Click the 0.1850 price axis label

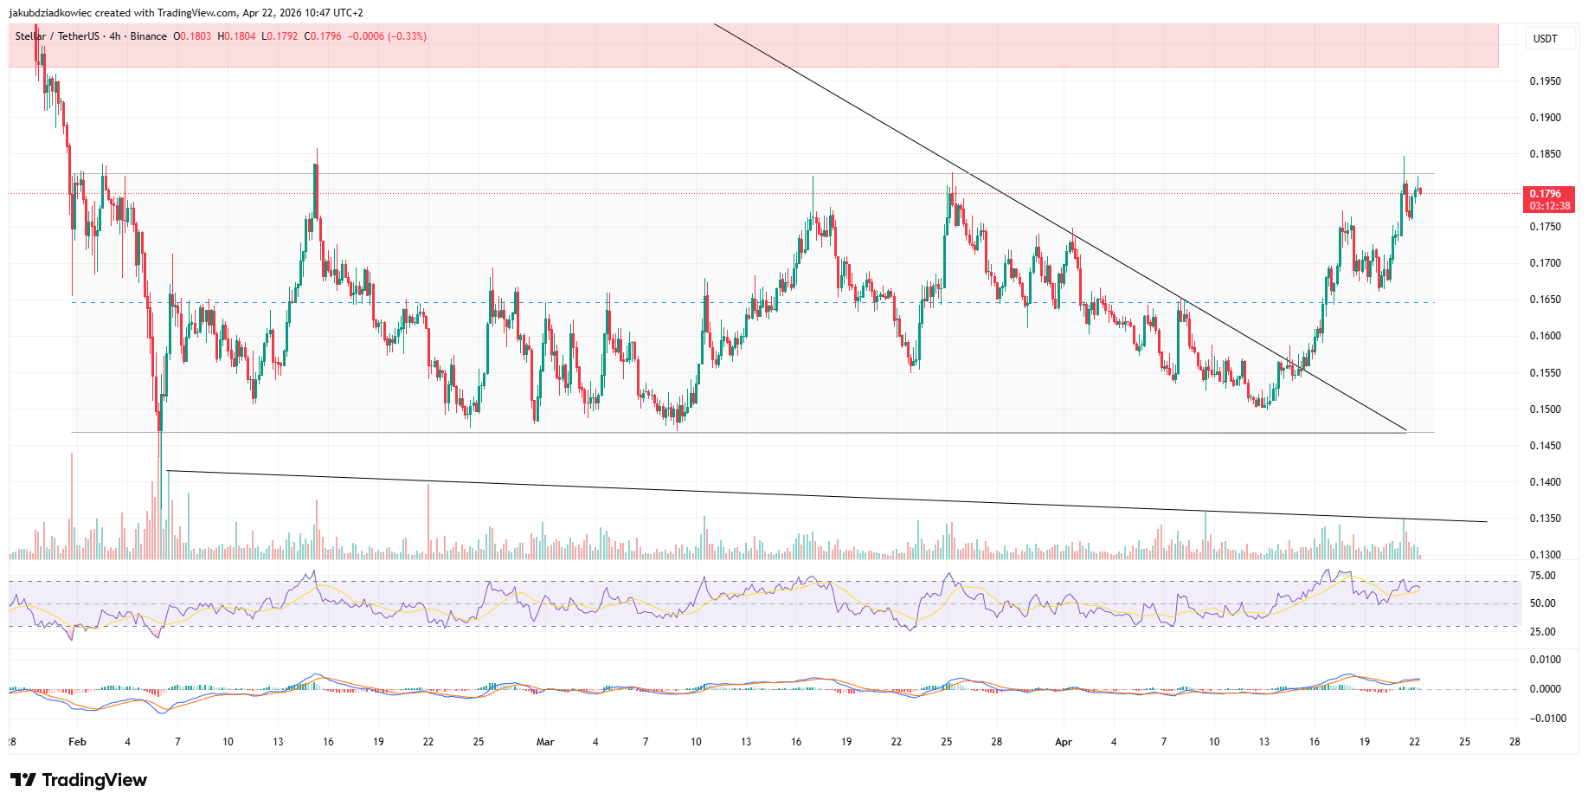(x=1546, y=154)
